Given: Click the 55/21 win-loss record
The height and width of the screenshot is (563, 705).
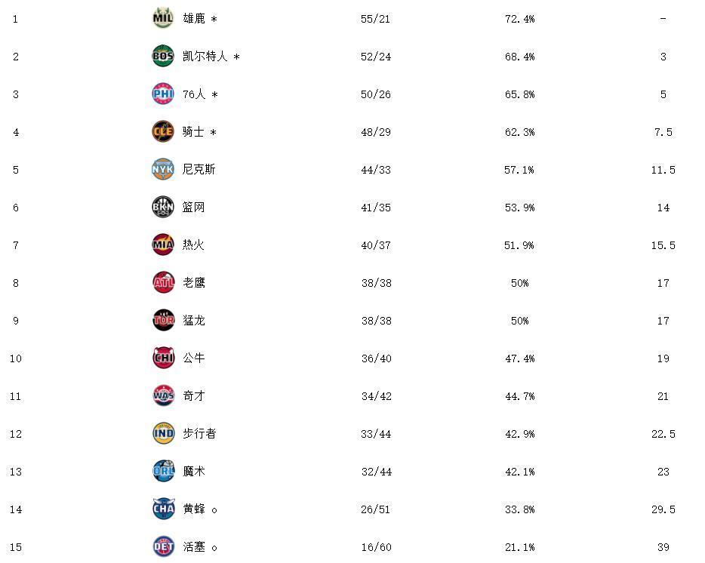Looking at the screenshot, I should (x=375, y=19).
